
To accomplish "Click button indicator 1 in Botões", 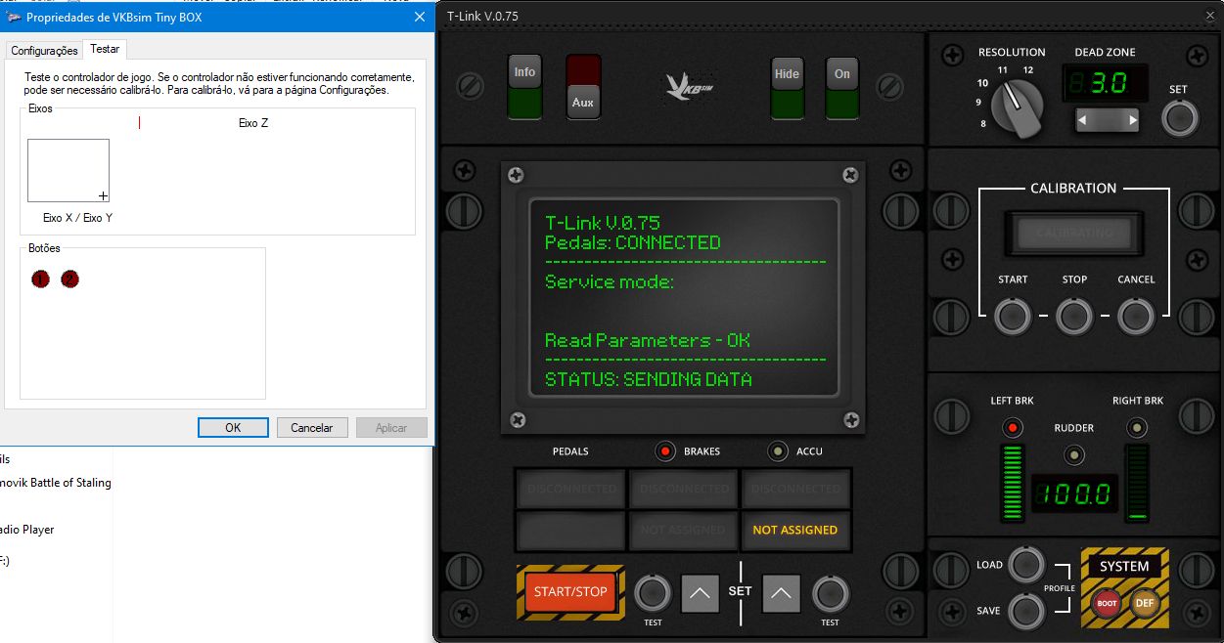I will pos(40,279).
